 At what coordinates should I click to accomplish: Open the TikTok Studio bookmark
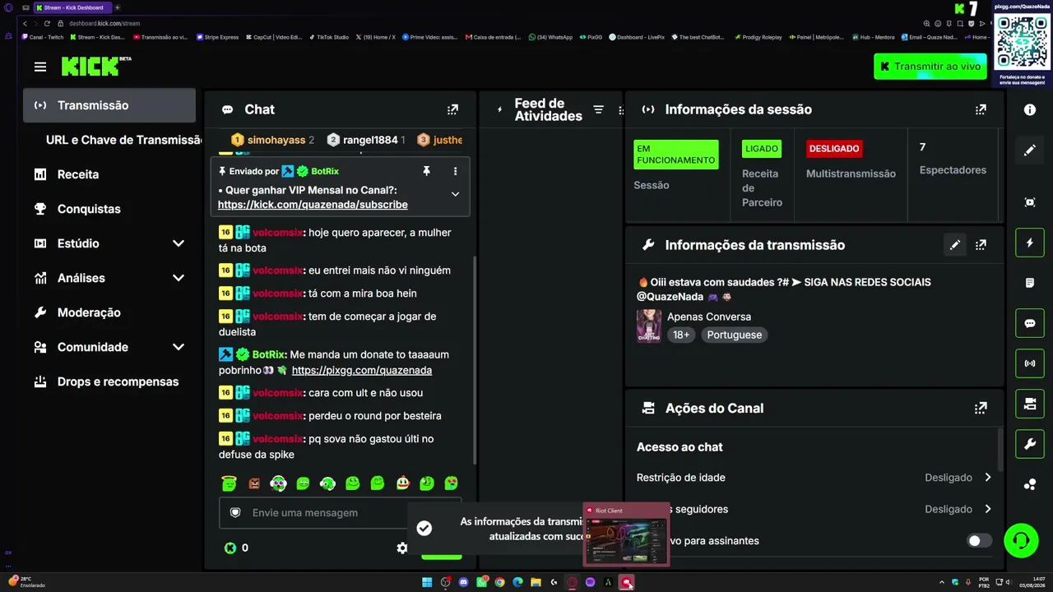point(329,37)
